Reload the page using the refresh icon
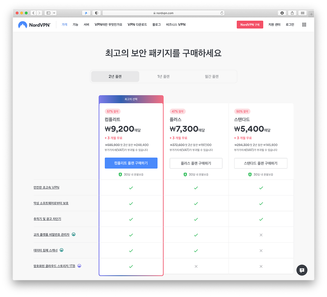 pyautogui.click(x=222, y=13)
